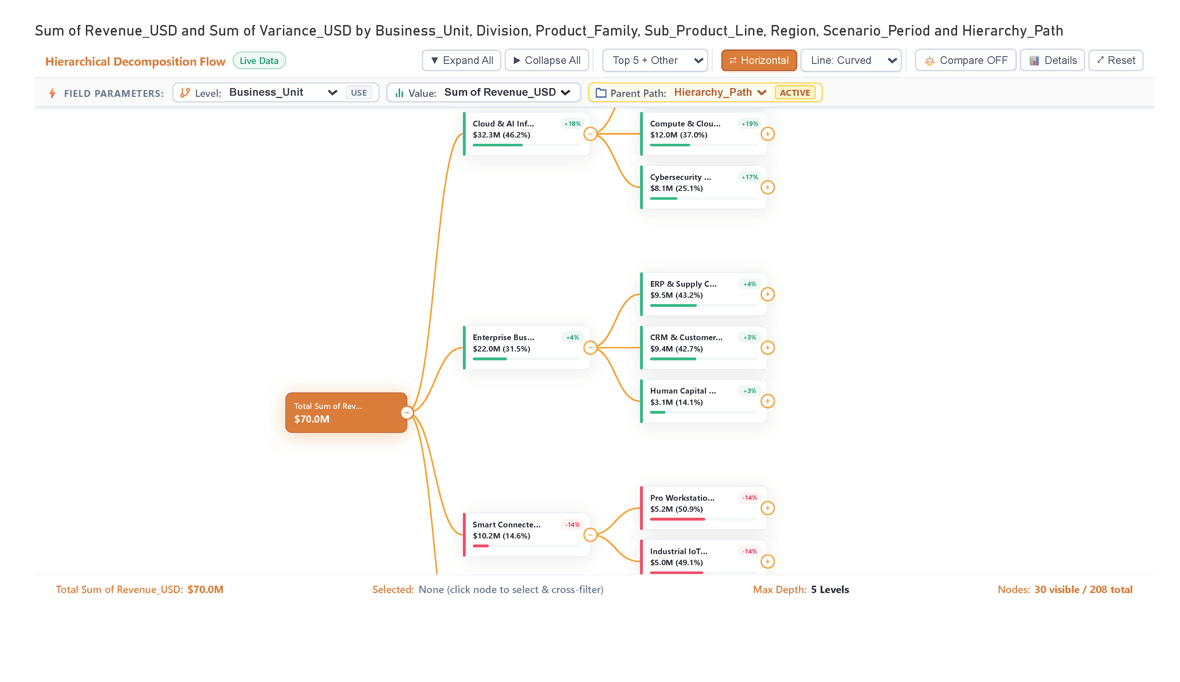This screenshot has width=1180, height=682.
Task: Toggle Compare OFF mode
Action: click(x=965, y=60)
